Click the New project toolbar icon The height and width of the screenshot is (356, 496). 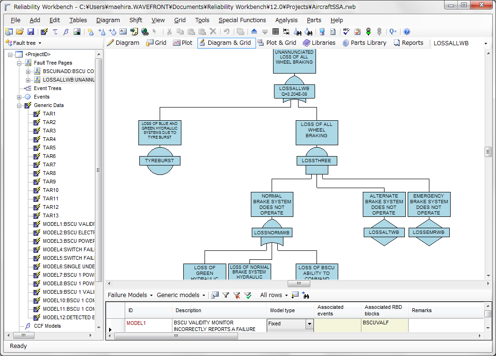click(x=9, y=32)
